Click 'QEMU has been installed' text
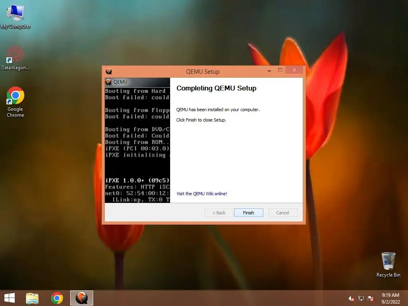 coord(218,110)
